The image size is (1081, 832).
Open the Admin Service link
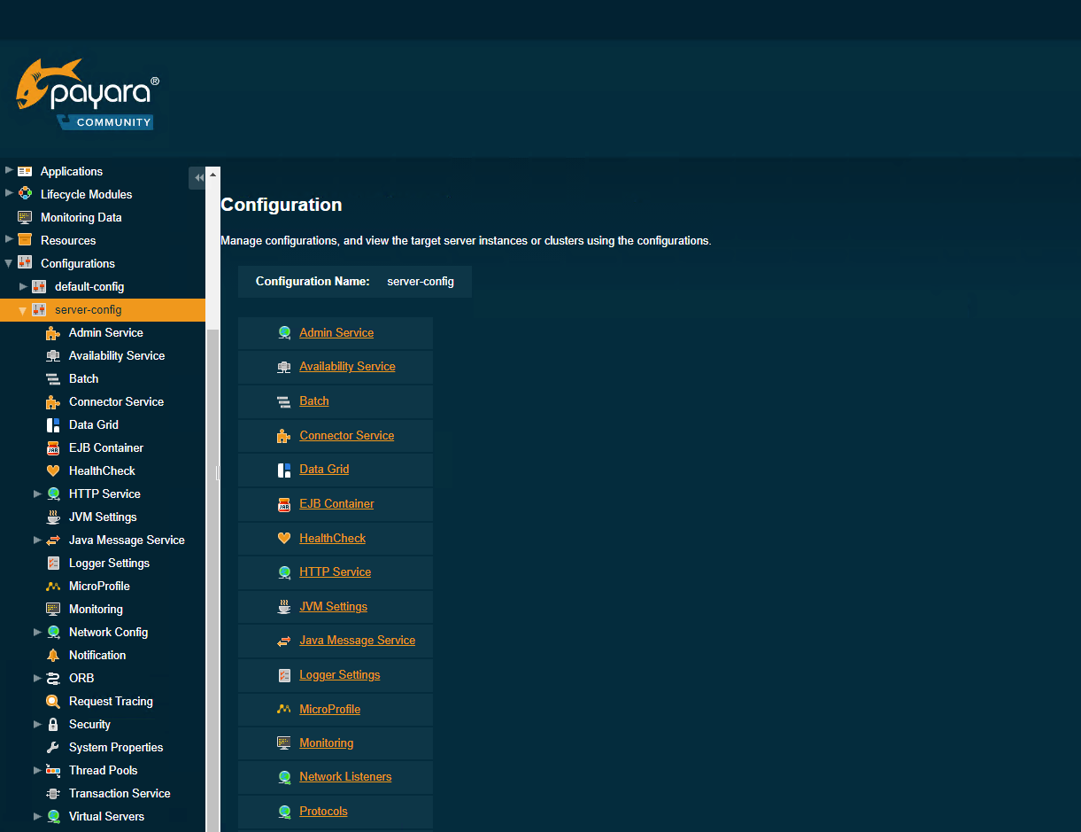tap(336, 333)
